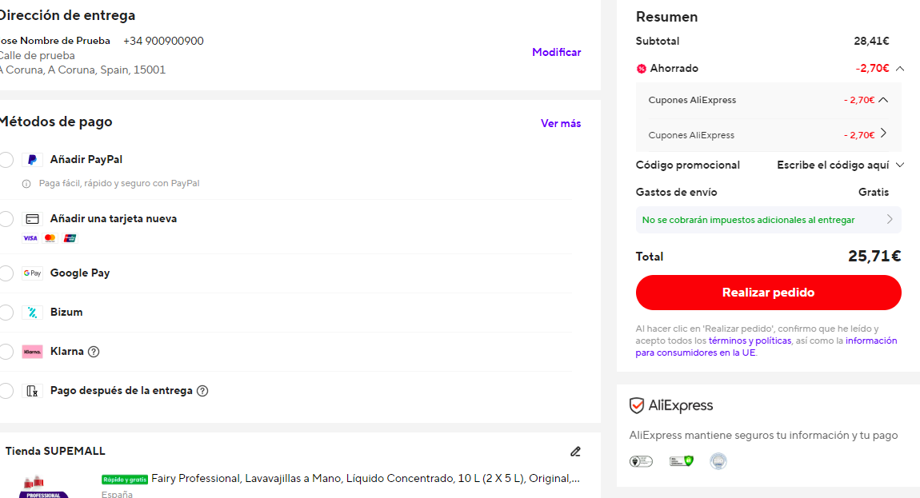Viewport: 920px width, 498px height.
Task: Click the total amount 25,71€
Action: coord(874,257)
